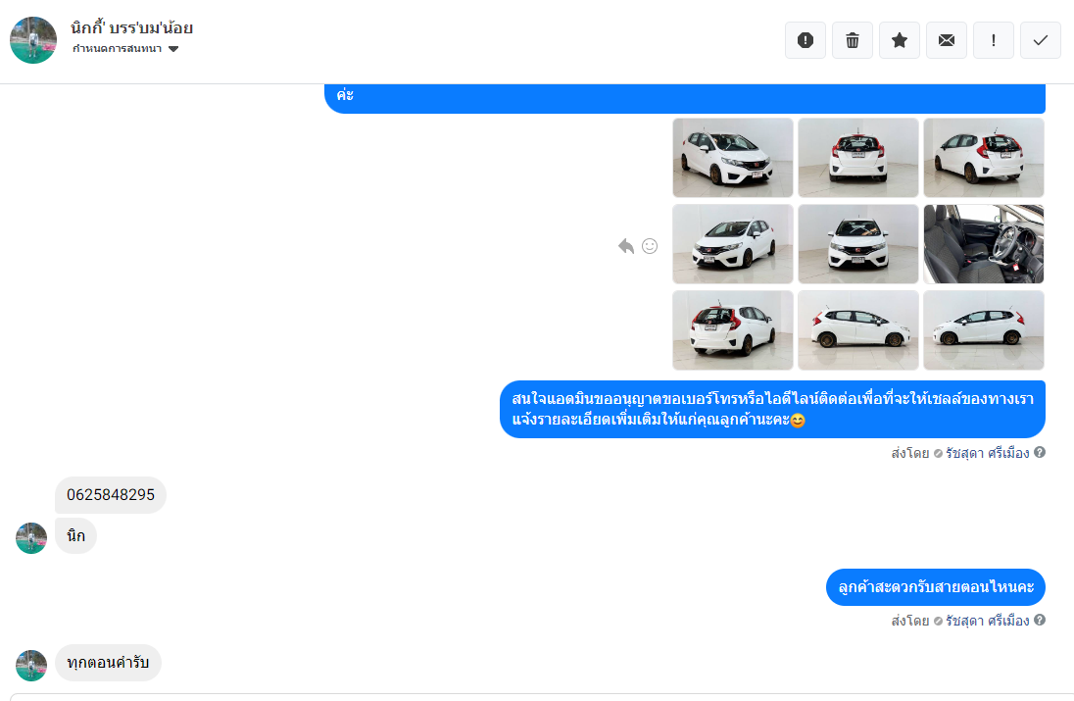The width and height of the screenshot is (1074, 701).
Task: Click customer avatar beside นิก message
Action: pyautogui.click(x=31, y=538)
